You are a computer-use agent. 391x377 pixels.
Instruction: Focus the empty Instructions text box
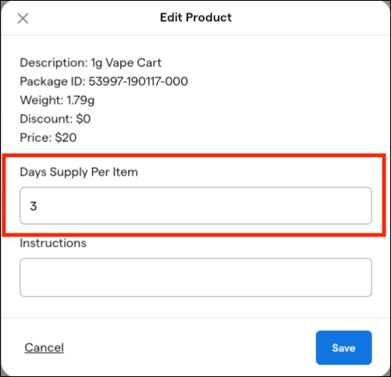(196, 277)
